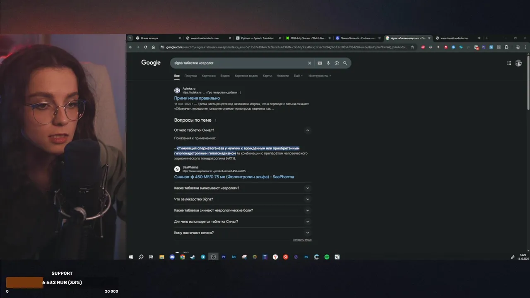530x298 pixels.
Task: Open Lightroom Classic from the taskbar
Action: click(234, 257)
